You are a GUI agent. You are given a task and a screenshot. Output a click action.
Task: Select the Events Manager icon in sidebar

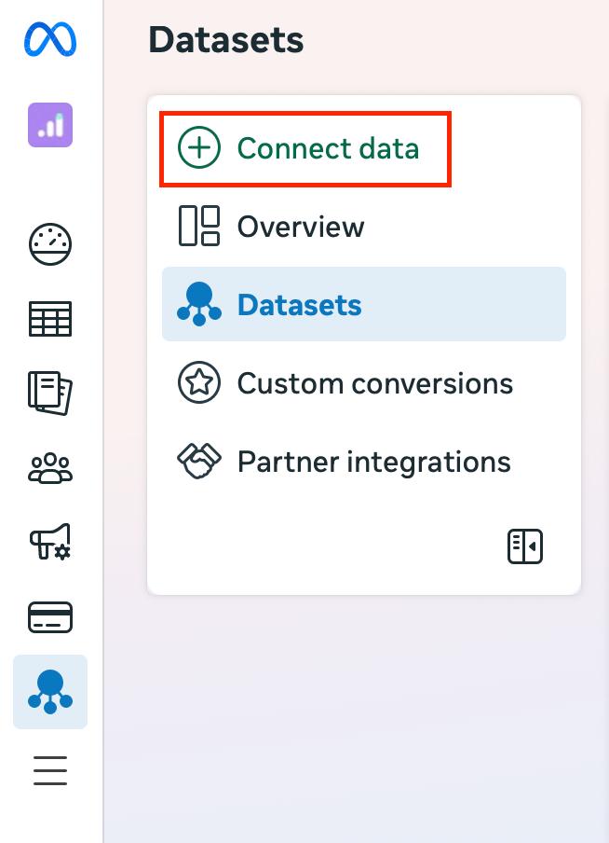50,692
